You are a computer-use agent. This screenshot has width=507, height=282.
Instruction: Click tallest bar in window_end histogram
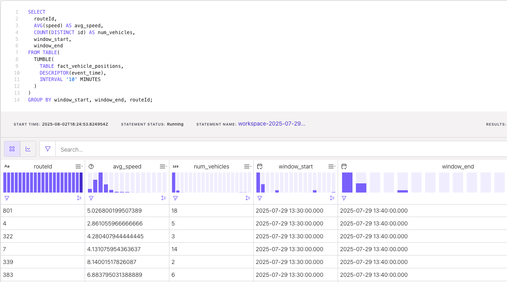(347, 183)
